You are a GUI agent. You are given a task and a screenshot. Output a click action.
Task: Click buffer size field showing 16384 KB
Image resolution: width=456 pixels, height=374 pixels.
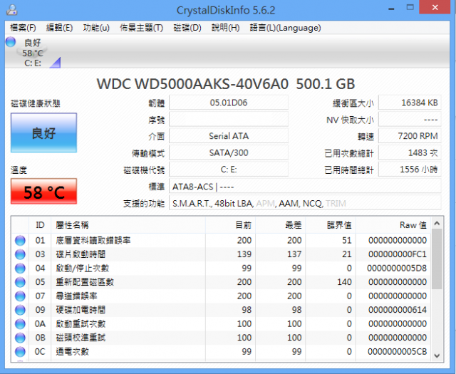click(410, 103)
